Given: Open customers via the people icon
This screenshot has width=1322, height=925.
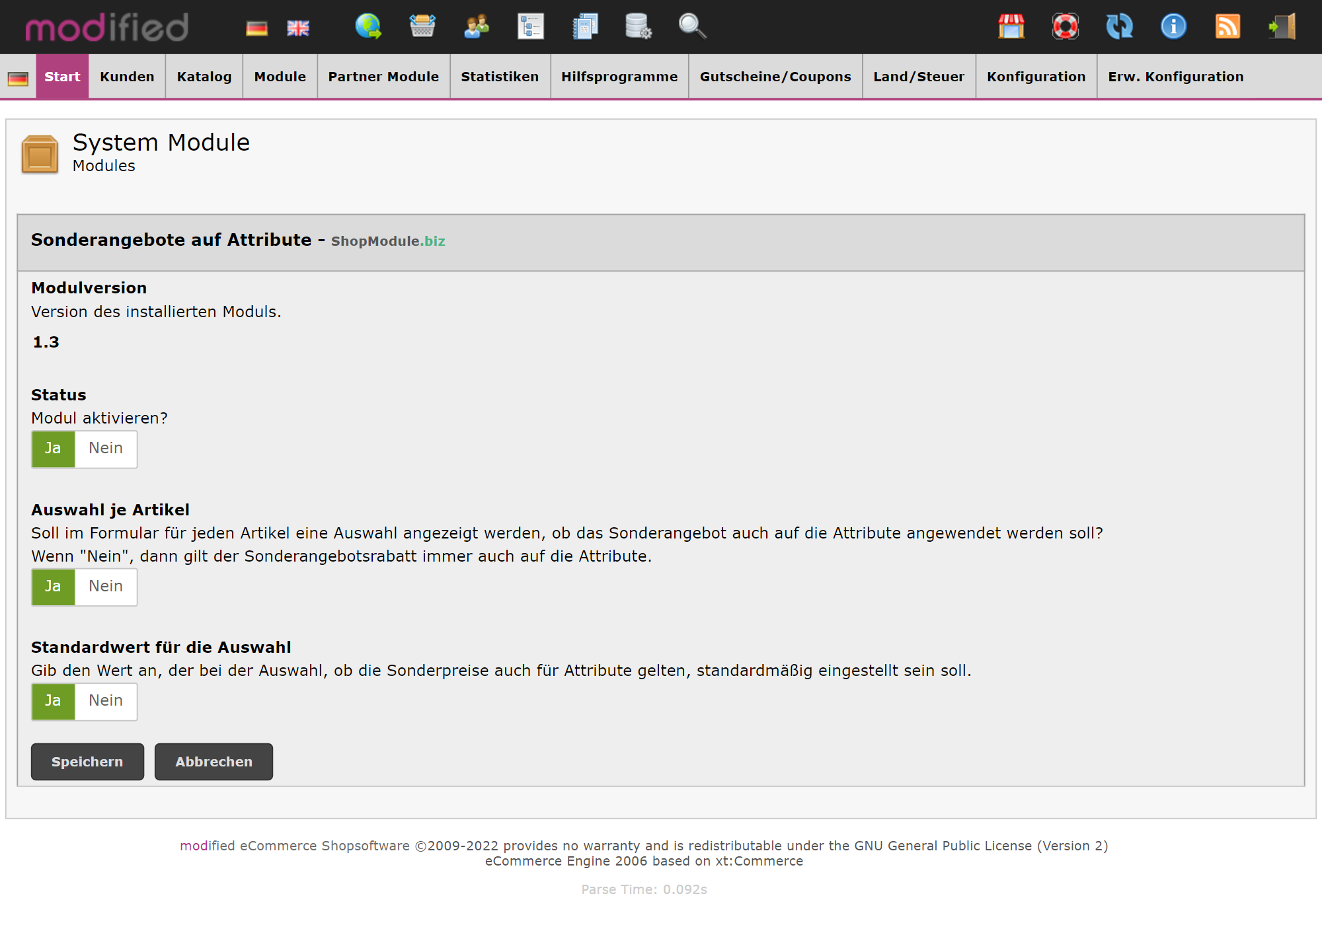Looking at the screenshot, I should click(x=476, y=27).
